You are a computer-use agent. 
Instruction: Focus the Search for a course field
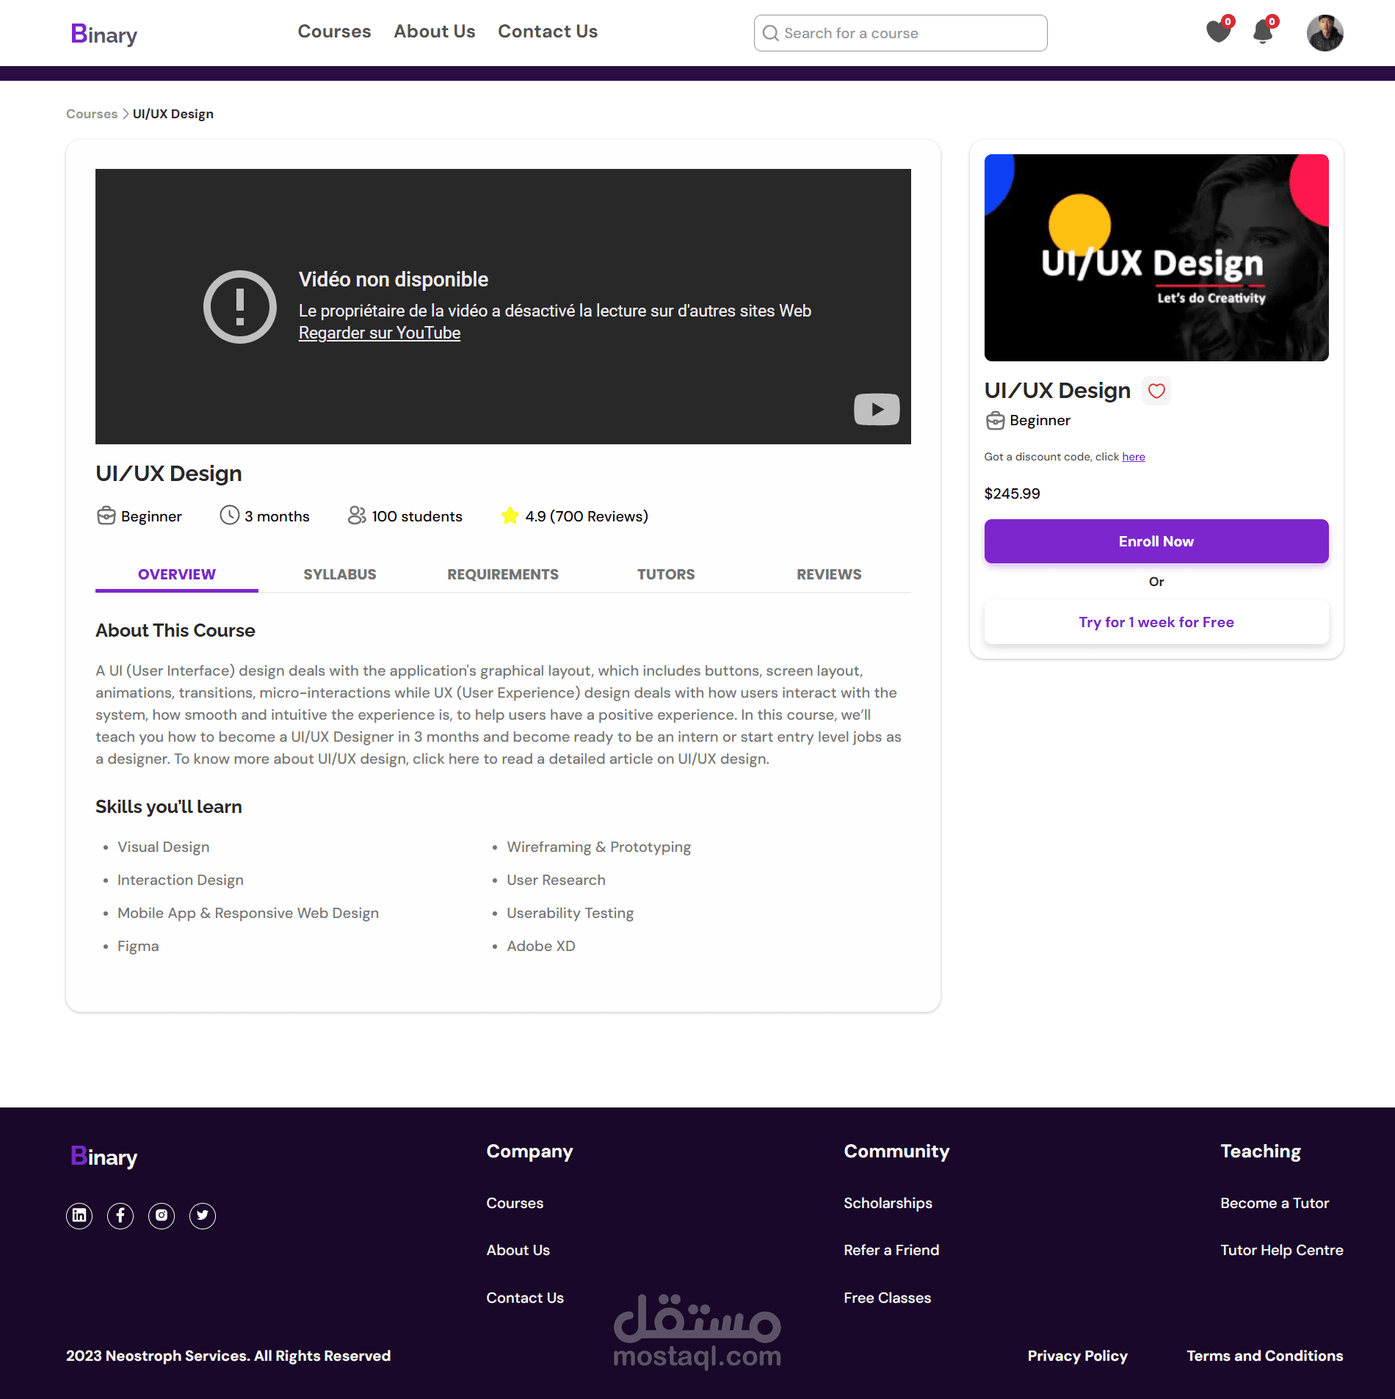(901, 33)
